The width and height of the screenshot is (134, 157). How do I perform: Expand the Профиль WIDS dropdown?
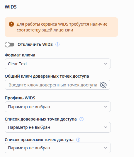point(58,107)
